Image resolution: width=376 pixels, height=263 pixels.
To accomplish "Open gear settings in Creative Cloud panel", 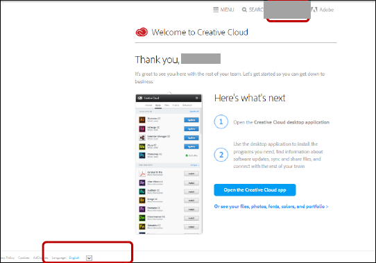I will coord(197,98).
